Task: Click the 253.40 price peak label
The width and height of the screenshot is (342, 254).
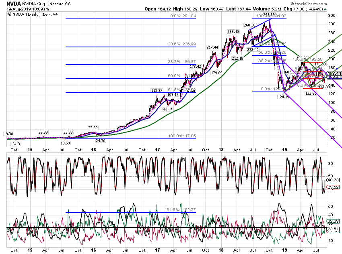Action: (233, 32)
